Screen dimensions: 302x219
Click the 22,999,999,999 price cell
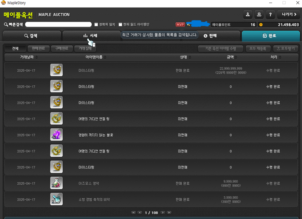[x=231, y=71]
